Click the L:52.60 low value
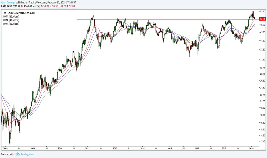 (62, 6)
